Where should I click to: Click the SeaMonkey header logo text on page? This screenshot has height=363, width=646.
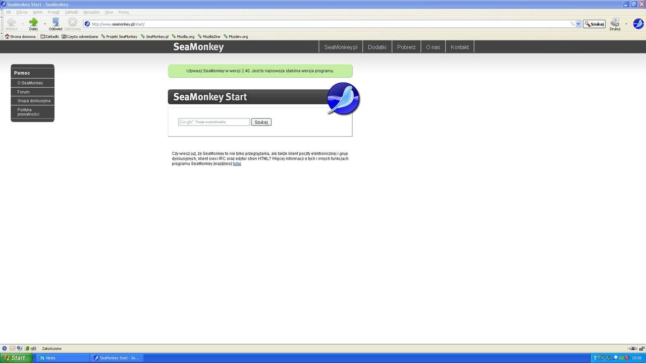point(198,47)
